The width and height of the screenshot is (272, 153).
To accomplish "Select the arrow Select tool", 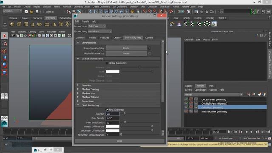I will click(x=5, y=36).
